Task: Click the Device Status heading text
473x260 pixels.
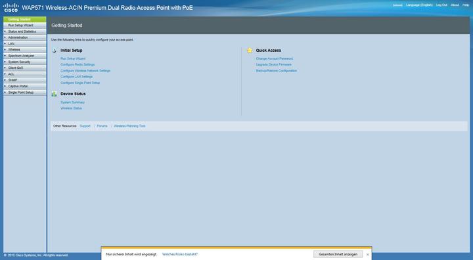Action: [x=73, y=94]
